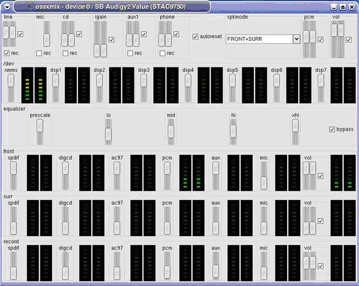Toggle the top-row vol lock checkbox
Image resolution: width=359 pixels, height=286 pixels.
point(349,40)
